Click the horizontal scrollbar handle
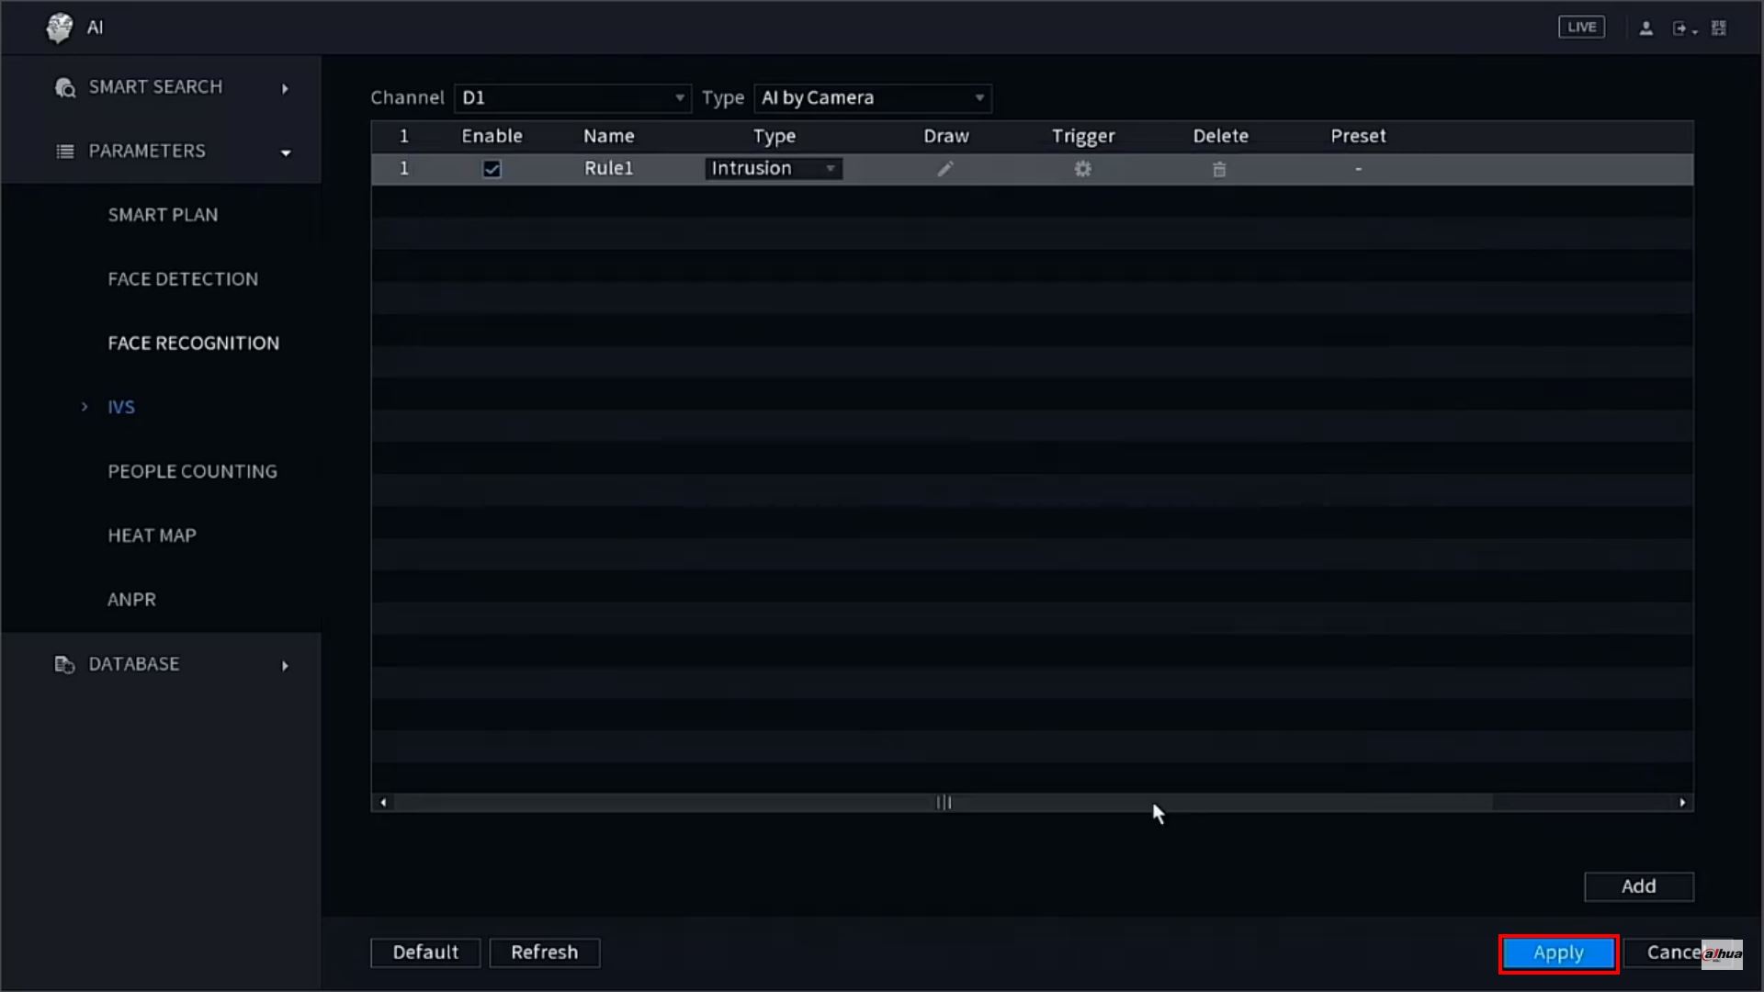Viewport: 1764px width, 992px height. [x=944, y=803]
